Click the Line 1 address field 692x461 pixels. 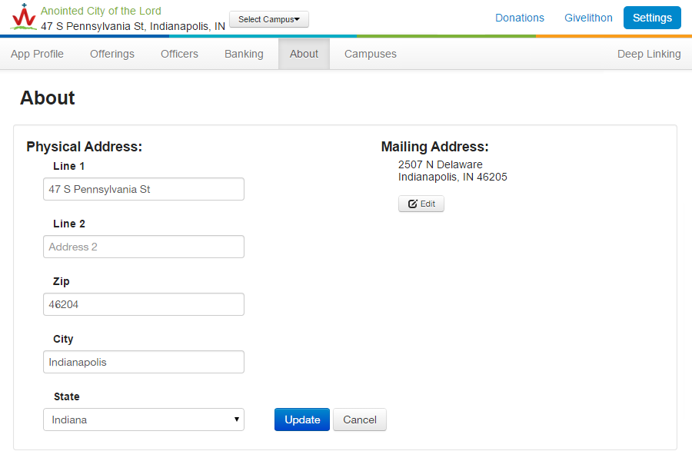(x=144, y=189)
